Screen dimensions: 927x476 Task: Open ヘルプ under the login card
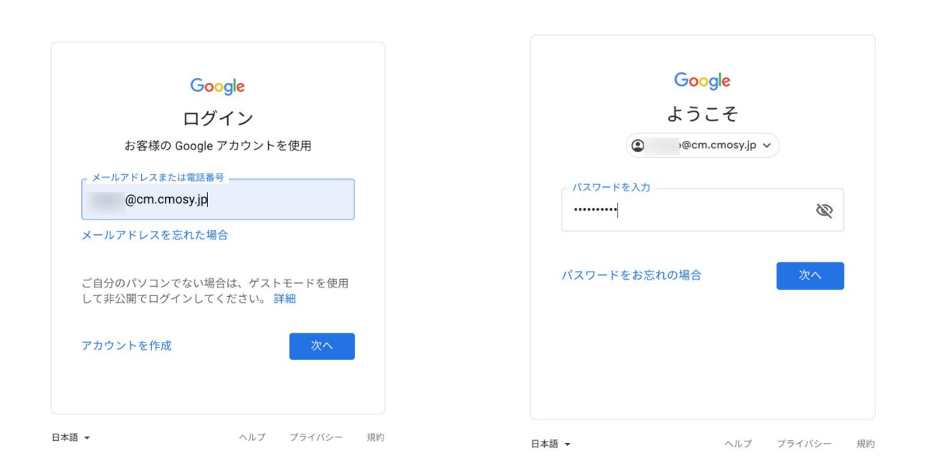click(252, 437)
